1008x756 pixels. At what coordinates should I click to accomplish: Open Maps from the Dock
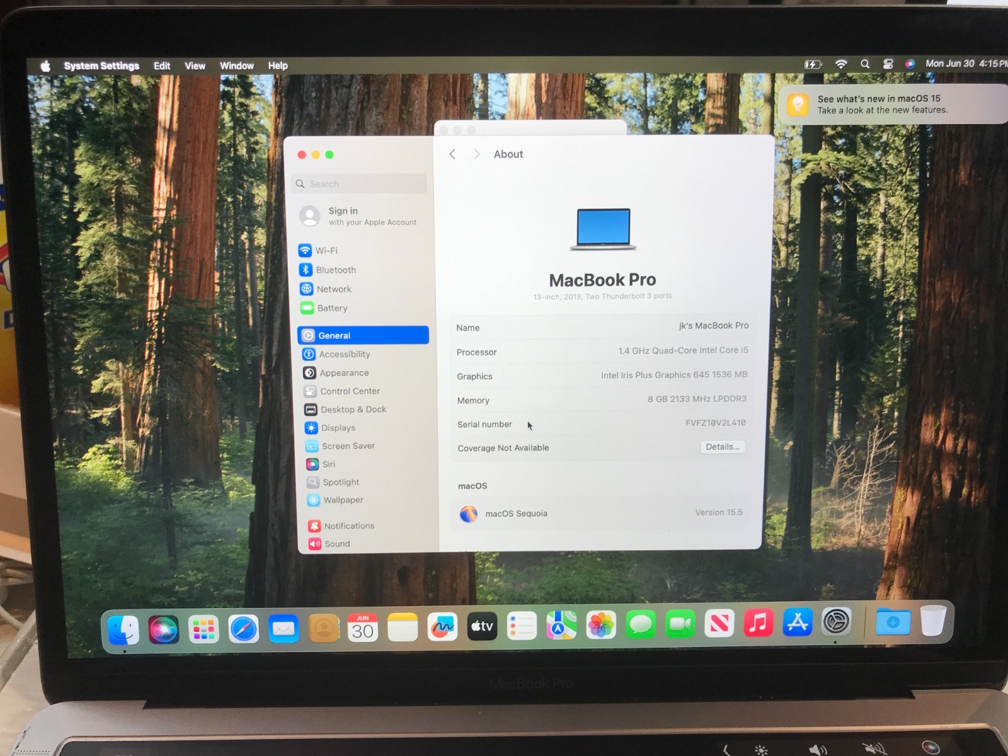tap(561, 626)
